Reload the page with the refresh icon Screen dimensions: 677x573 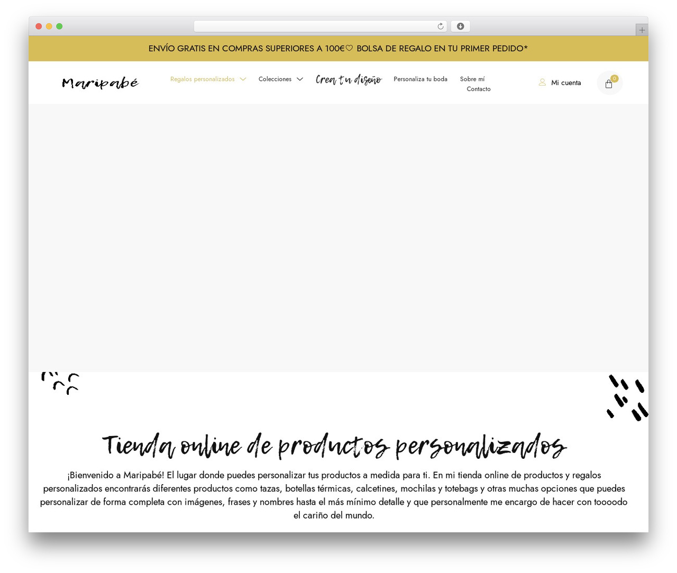[x=441, y=26]
